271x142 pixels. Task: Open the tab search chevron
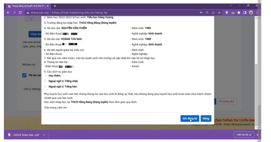231,6
